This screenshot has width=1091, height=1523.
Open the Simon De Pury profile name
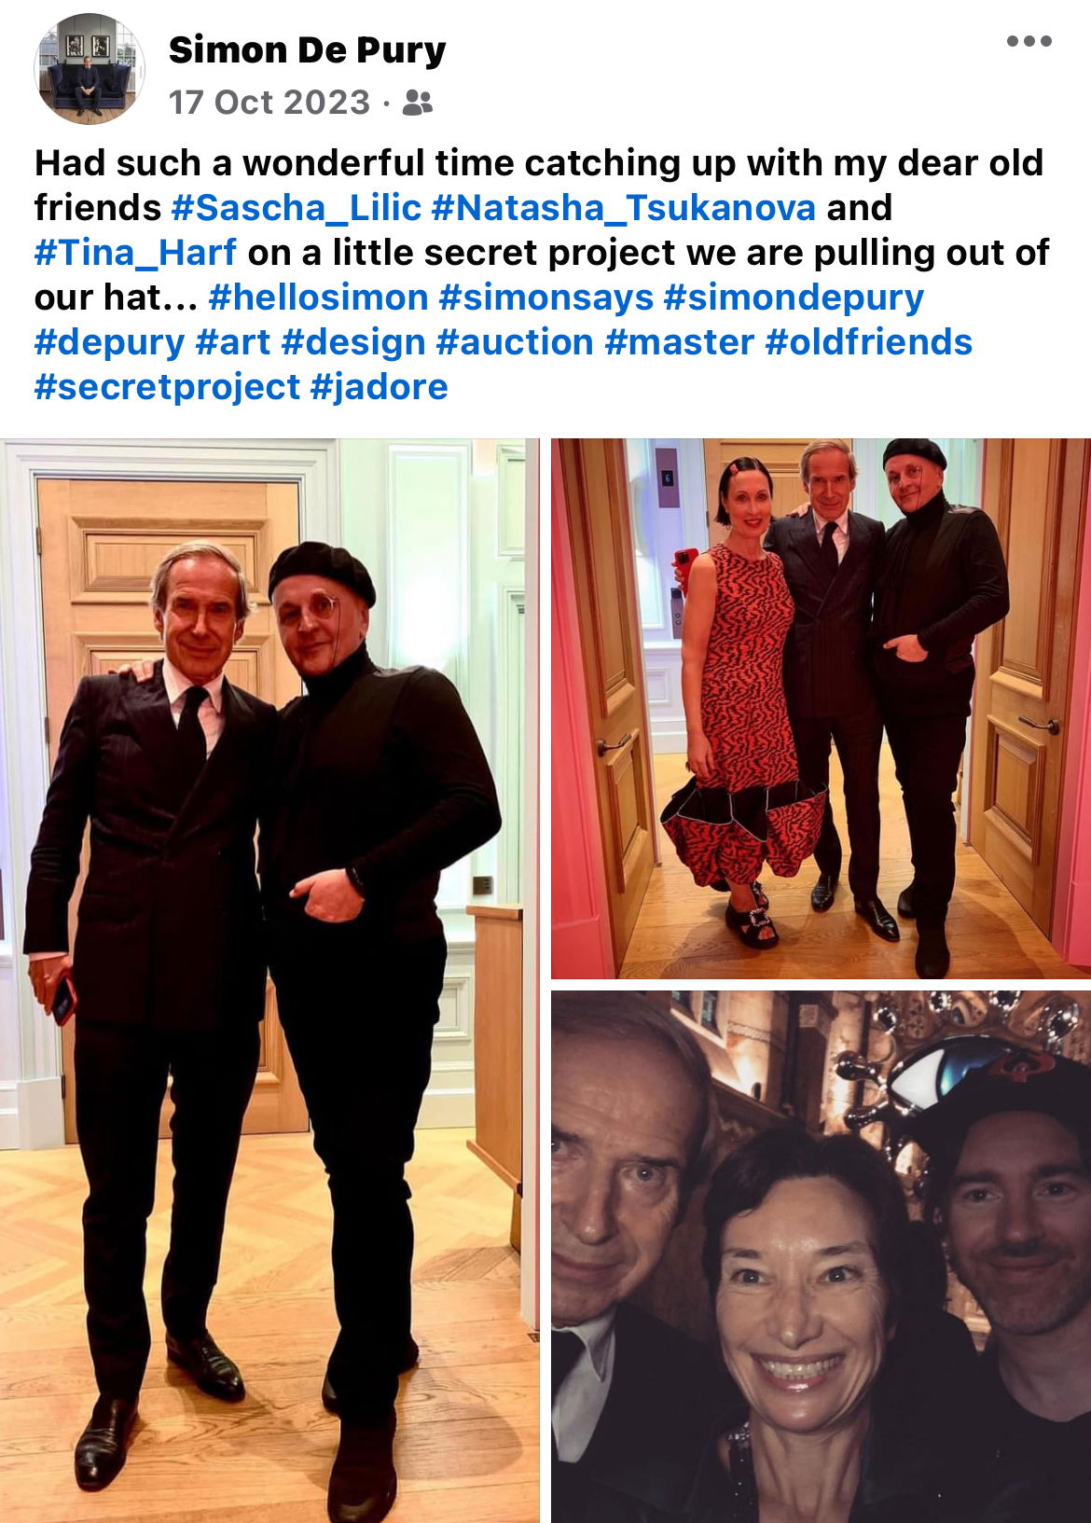307,50
